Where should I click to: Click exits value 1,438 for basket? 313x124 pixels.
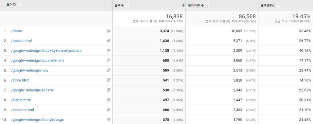click(x=164, y=41)
